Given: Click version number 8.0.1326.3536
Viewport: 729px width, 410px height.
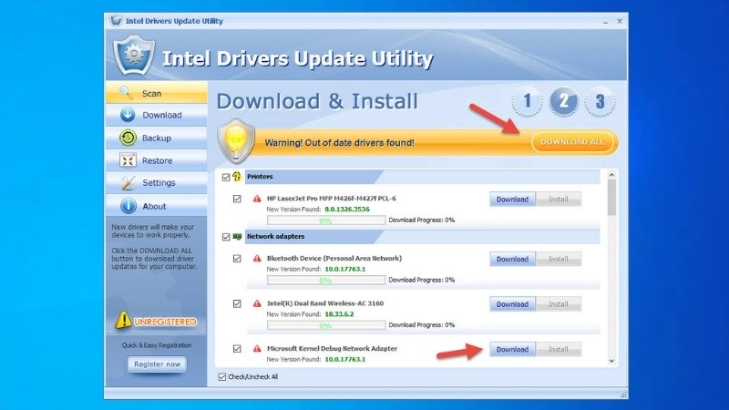Looking at the screenshot, I should coord(347,210).
